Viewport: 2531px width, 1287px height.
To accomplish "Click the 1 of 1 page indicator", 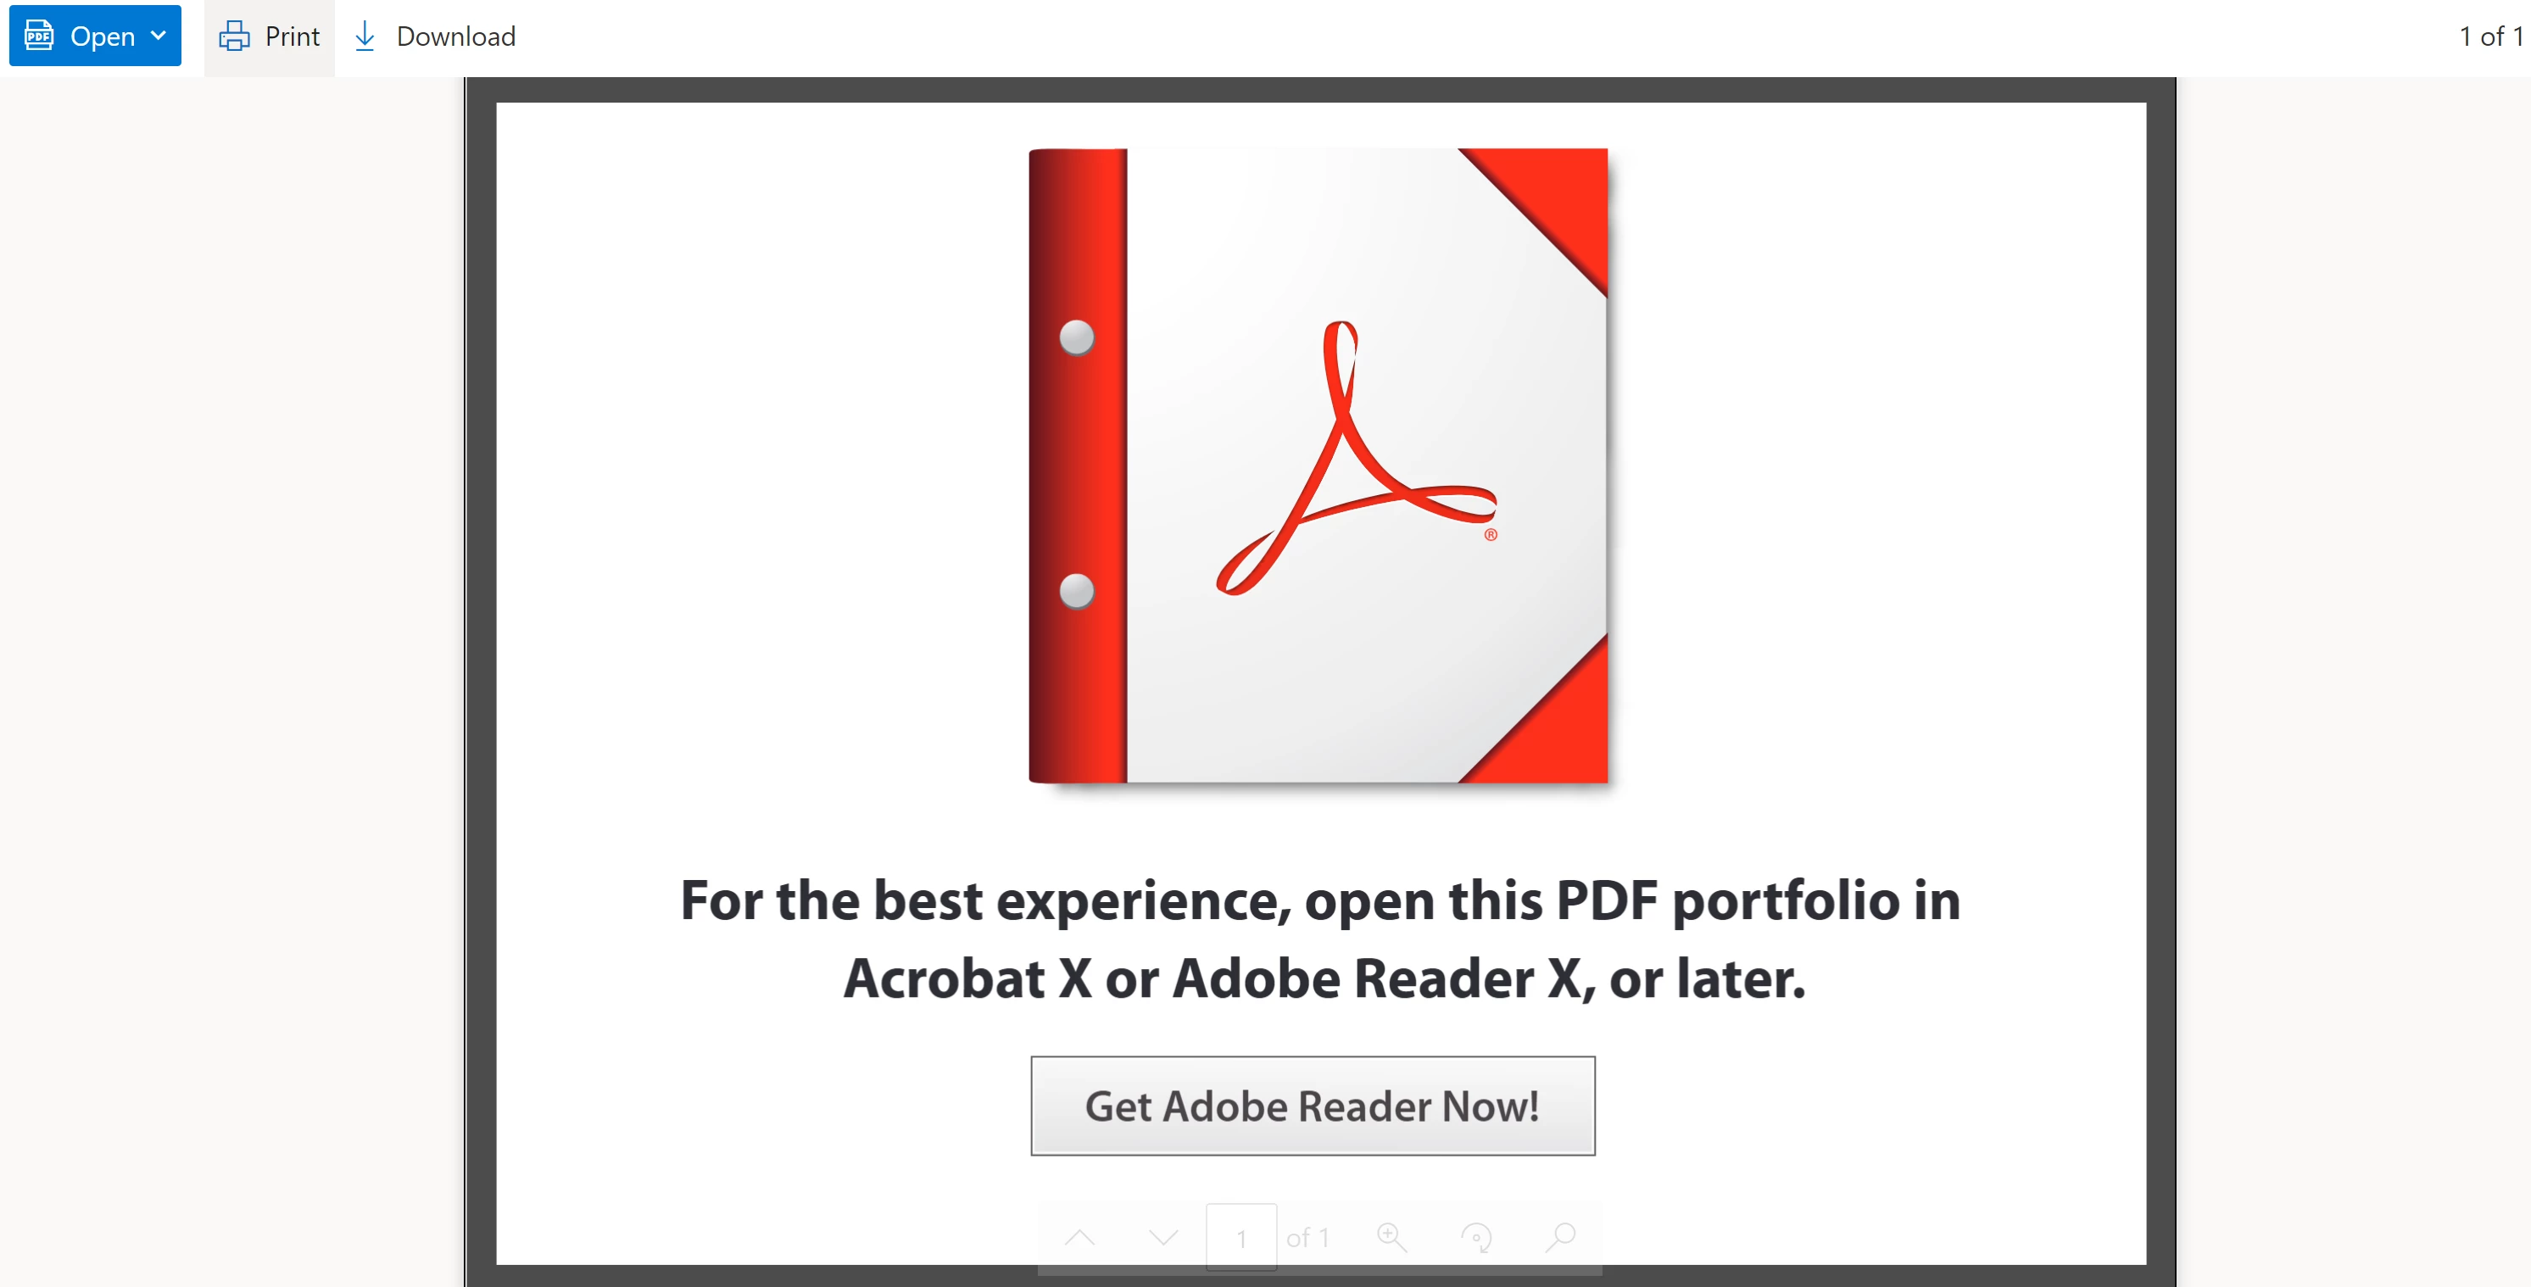I will pyautogui.click(x=2490, y=36).
